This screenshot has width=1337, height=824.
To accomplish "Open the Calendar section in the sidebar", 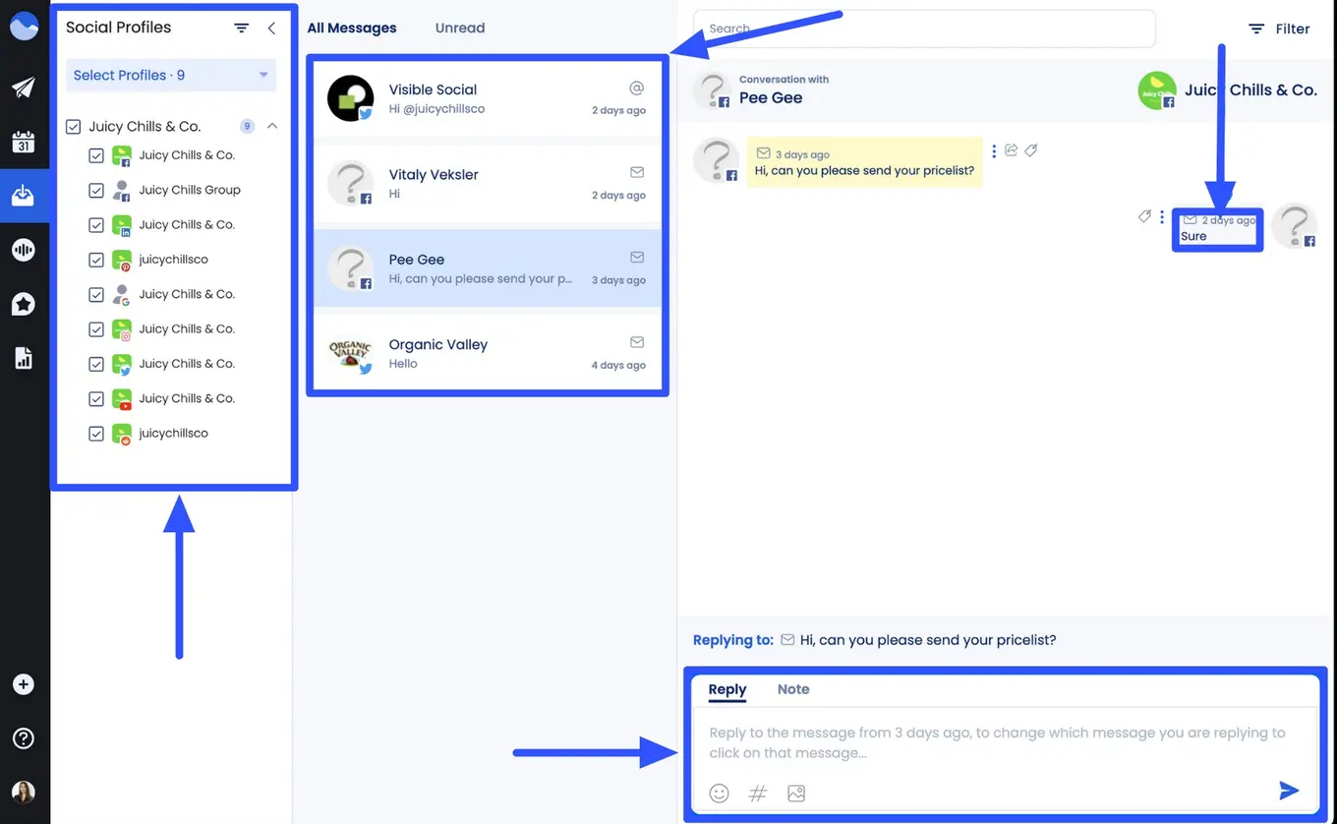I will 24,141.
